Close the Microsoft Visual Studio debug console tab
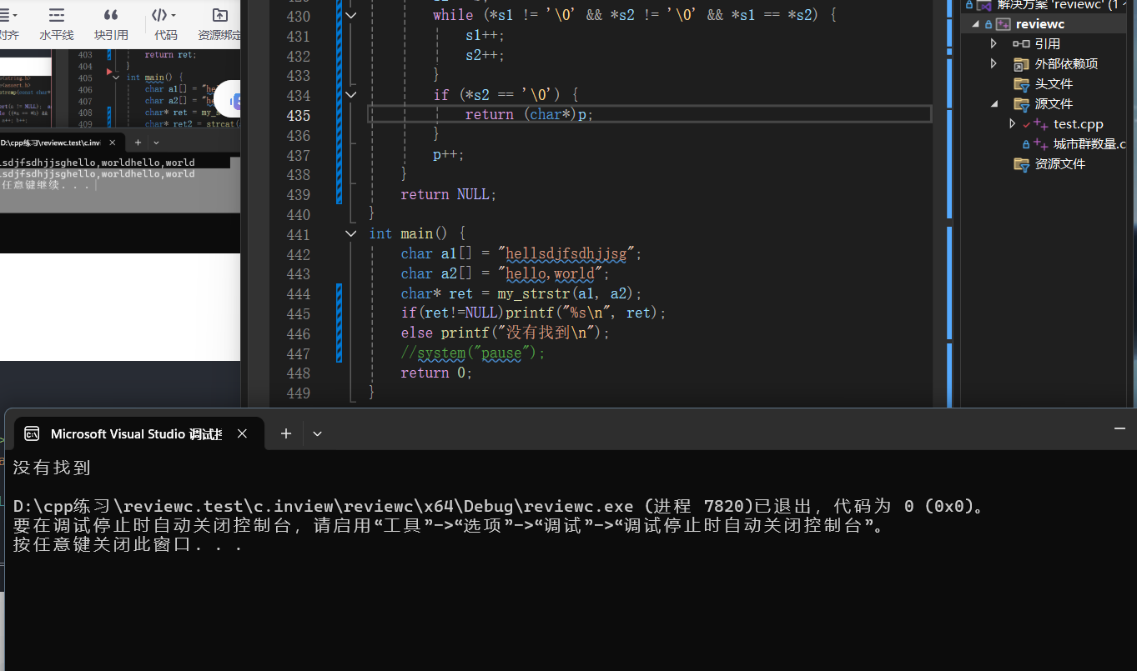Image resolution: width=1137 pixels, height=671 pixels. point(242,433)
